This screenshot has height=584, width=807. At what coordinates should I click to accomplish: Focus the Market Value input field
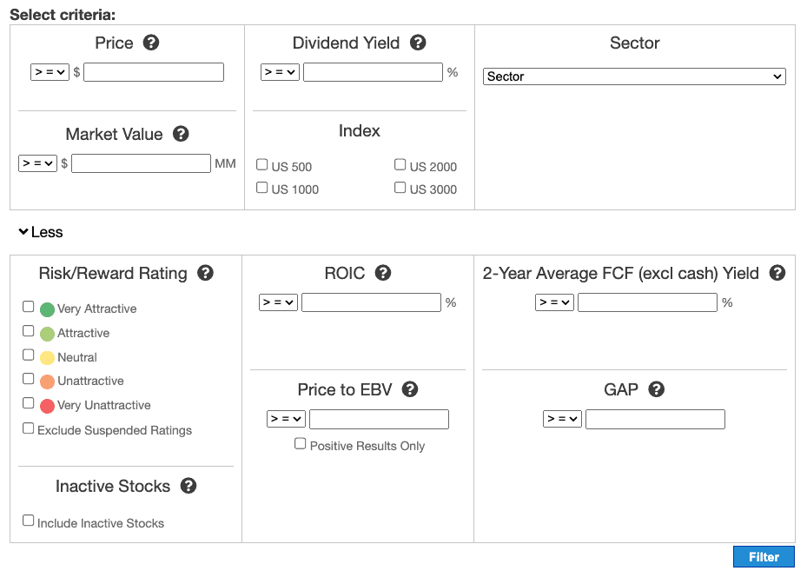pyautogui.click(x=141, y=163)
